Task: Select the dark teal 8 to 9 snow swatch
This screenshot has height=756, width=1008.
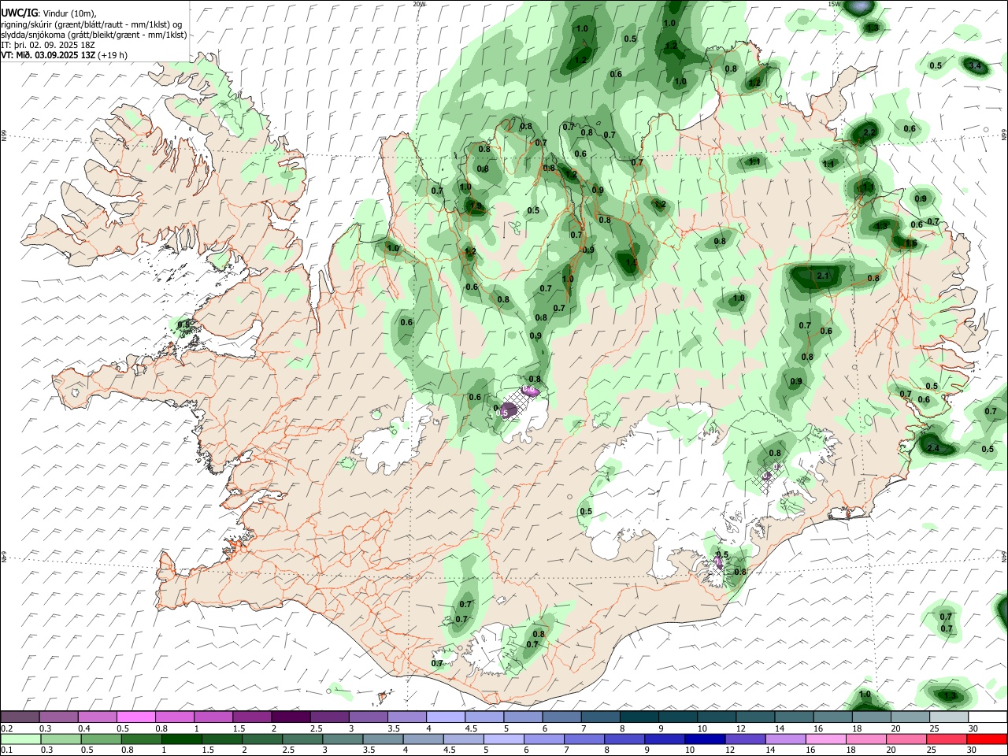Action: coord(639,717)
